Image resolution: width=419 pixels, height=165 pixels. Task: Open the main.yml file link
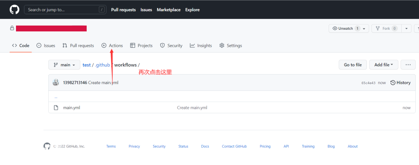pyautogui.click(x=72, y=108)
